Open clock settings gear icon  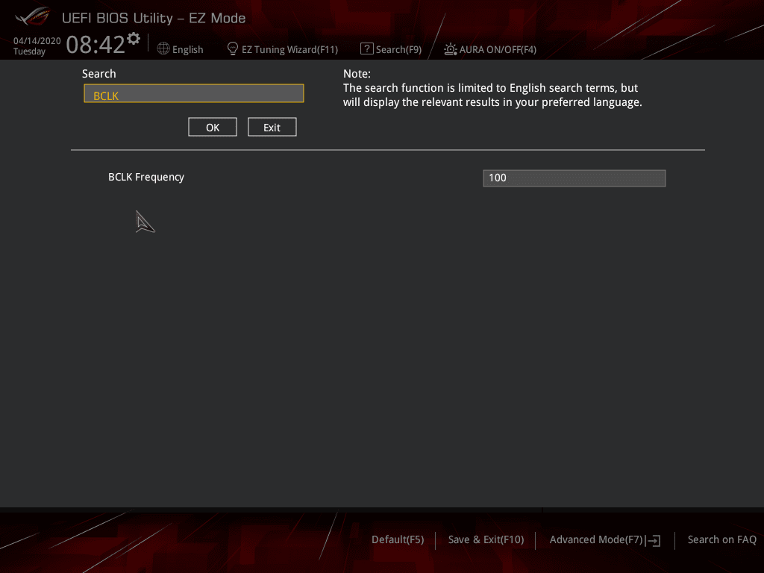(134, 39)
